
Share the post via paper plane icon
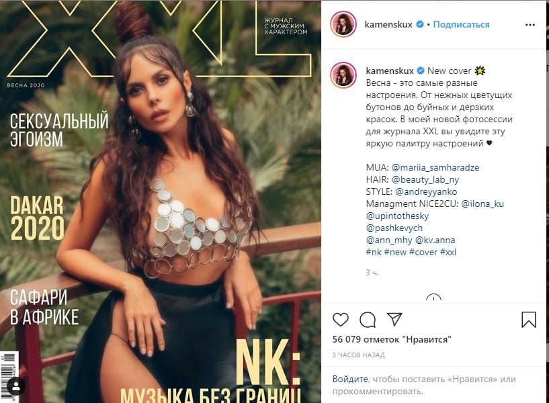394,319
